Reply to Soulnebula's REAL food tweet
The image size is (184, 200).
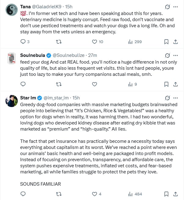pyautogui.click(x=23, y=84)
